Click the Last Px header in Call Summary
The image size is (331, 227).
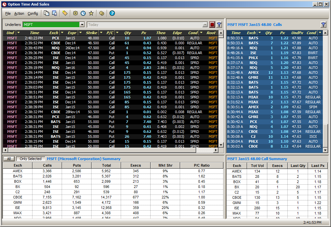[x=318, y=166]
